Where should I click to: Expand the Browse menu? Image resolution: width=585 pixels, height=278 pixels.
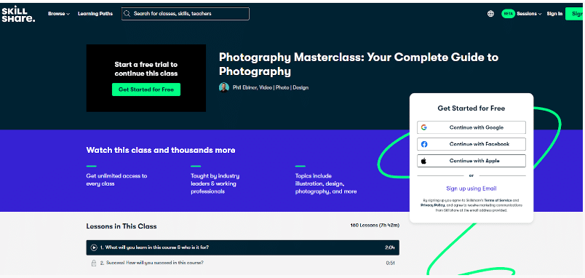(59, 14)
